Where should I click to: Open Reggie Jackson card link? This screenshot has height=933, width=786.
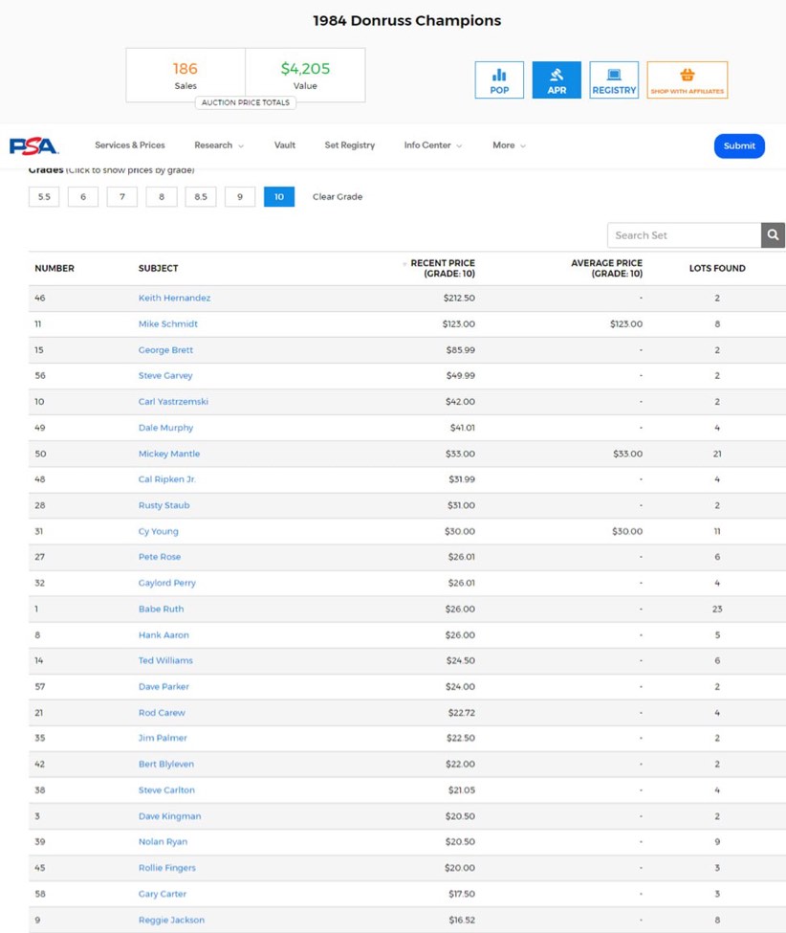click(x=171, y=921)
